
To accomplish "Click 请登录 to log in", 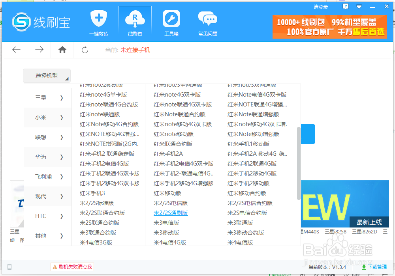I will point(320,6).
